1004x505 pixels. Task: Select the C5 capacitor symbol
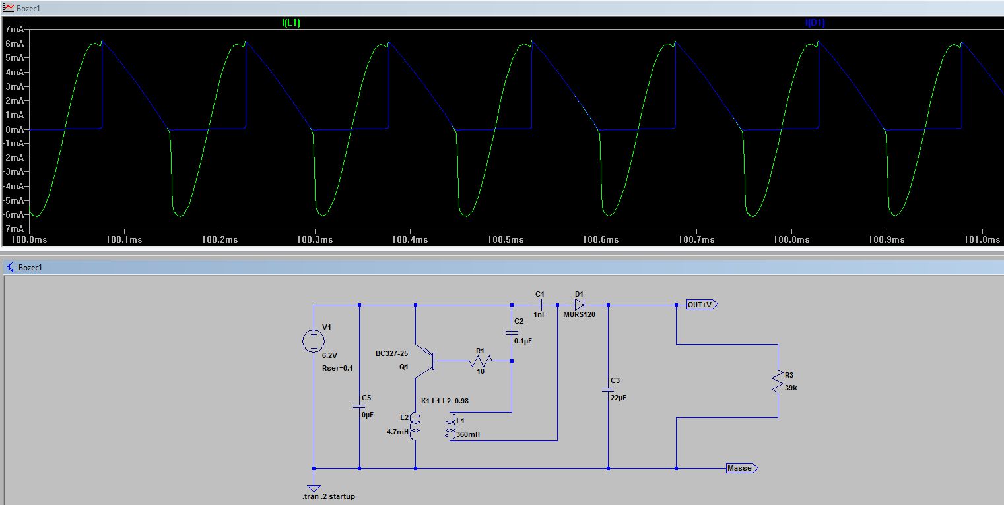tap(359, 407)
